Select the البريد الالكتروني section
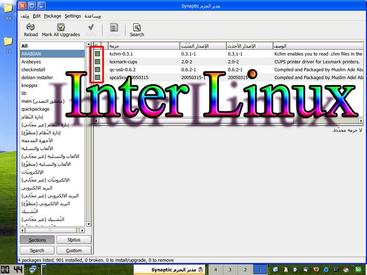 click(53, 188)
